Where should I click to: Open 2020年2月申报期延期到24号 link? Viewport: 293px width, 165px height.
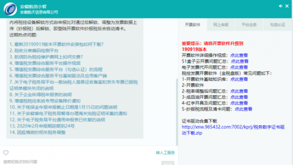(x=42, y=126)
